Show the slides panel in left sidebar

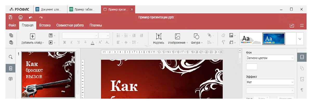(11, 68)
